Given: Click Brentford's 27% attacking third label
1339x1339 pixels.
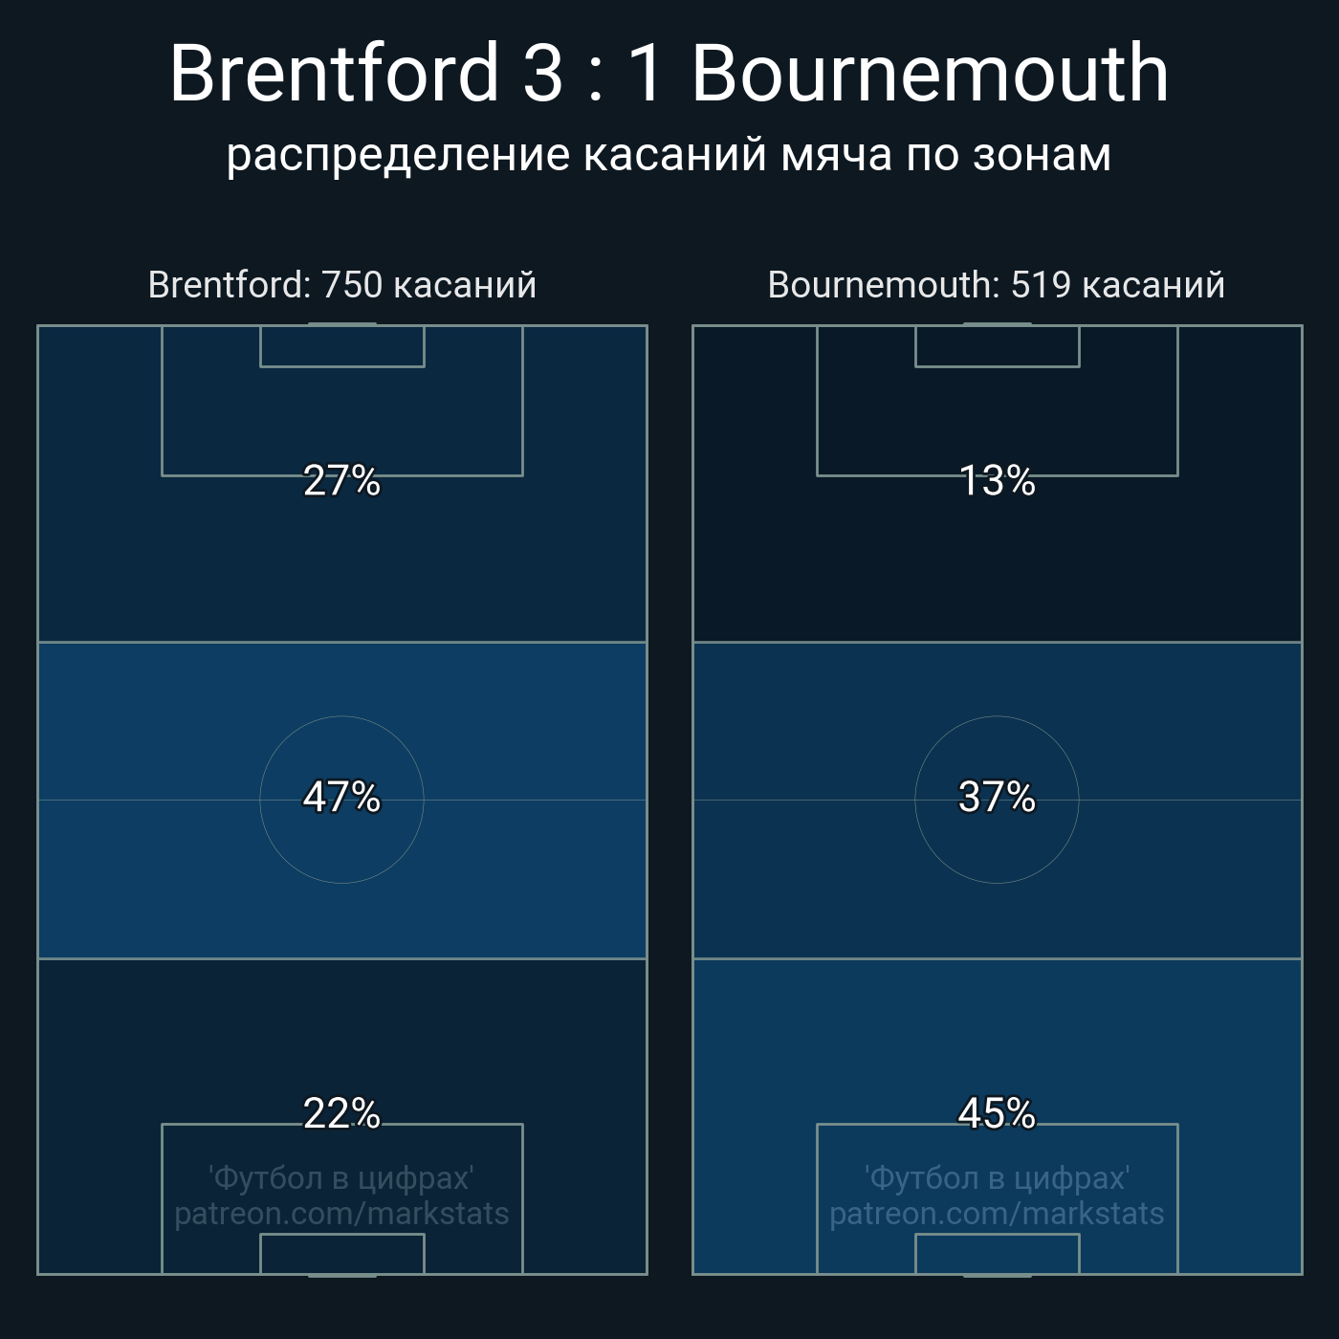Looking at the screenshot, I should pos(341,480).
